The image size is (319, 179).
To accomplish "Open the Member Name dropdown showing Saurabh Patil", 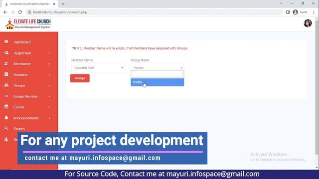I will pos(98,68).
